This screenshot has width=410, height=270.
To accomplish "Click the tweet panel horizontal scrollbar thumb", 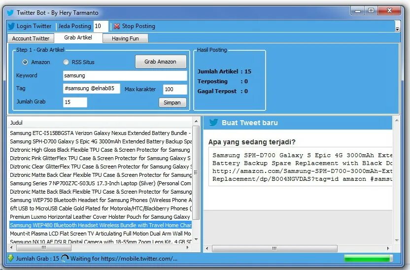I will (x=274, y=248).
